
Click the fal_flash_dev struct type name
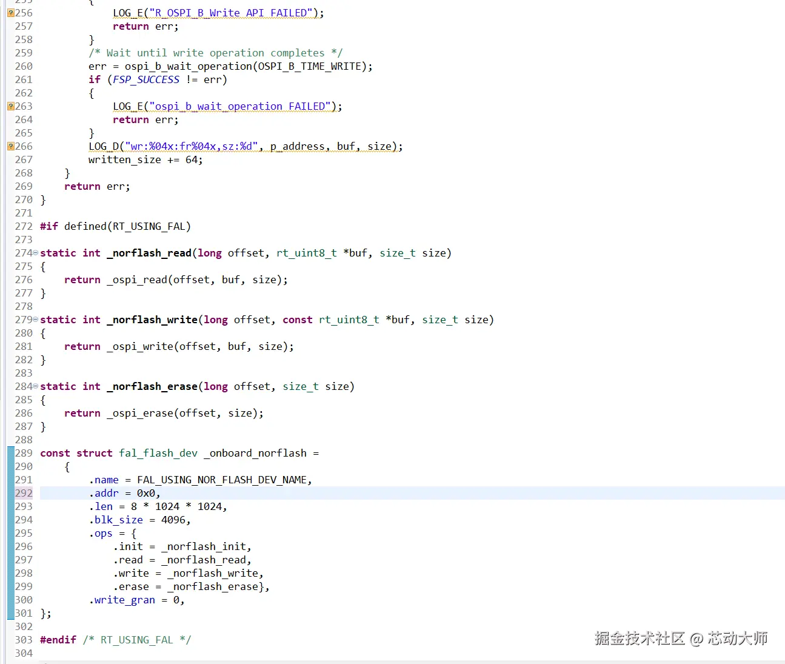point(158,453)
